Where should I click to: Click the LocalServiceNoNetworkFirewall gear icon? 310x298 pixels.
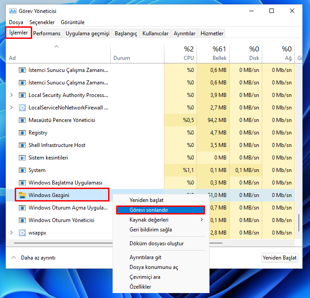coord(22,108)
